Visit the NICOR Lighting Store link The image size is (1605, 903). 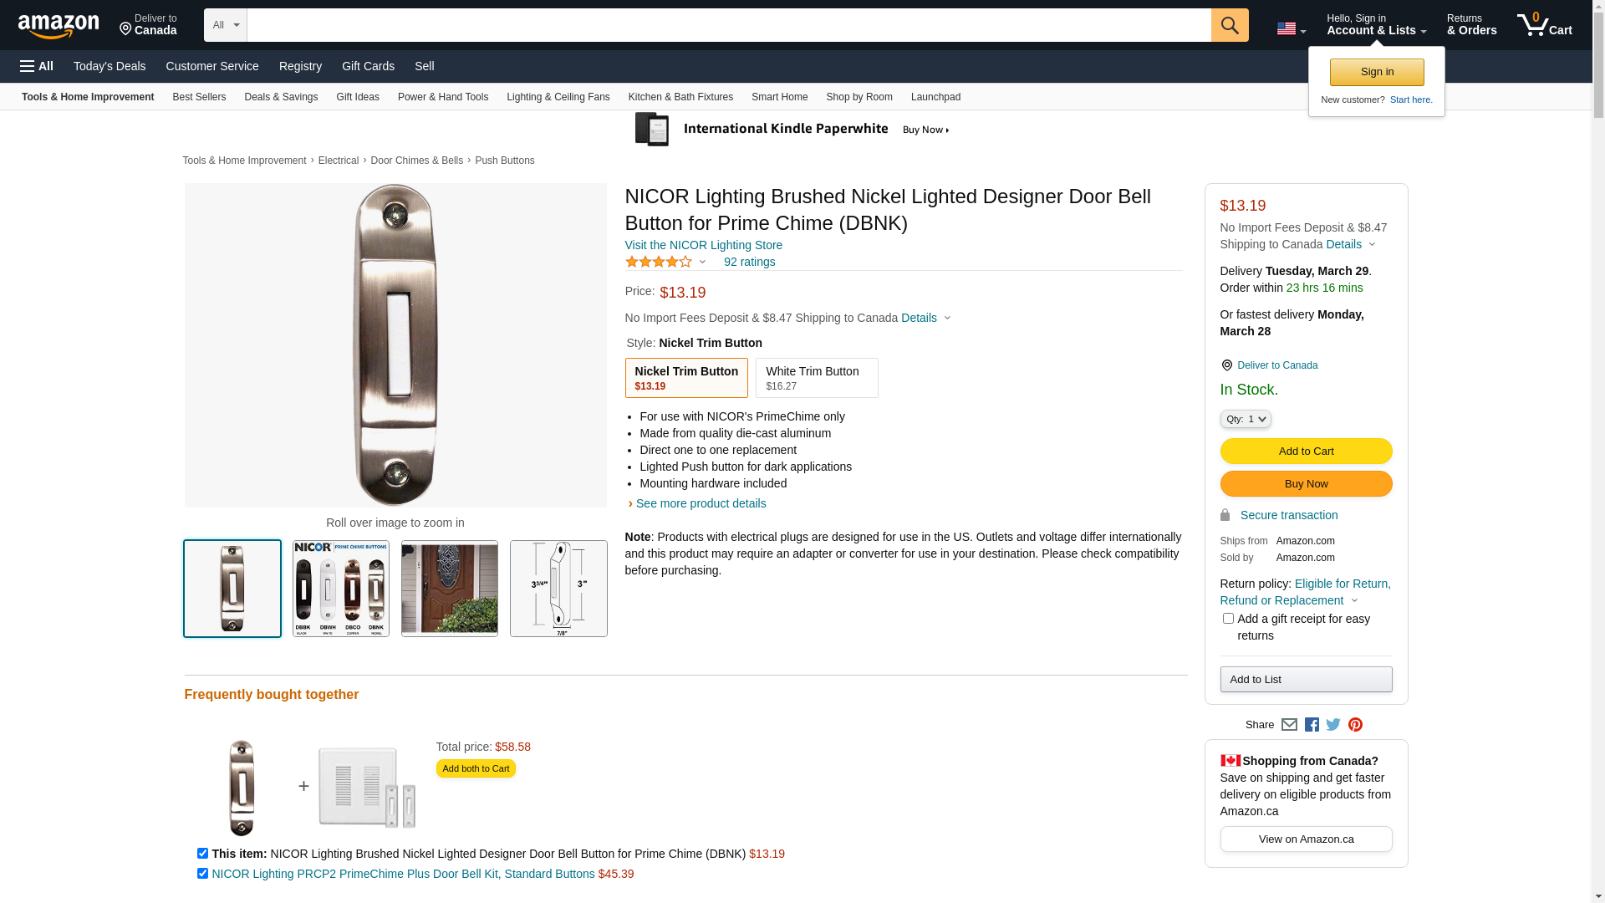click(703, 245)
